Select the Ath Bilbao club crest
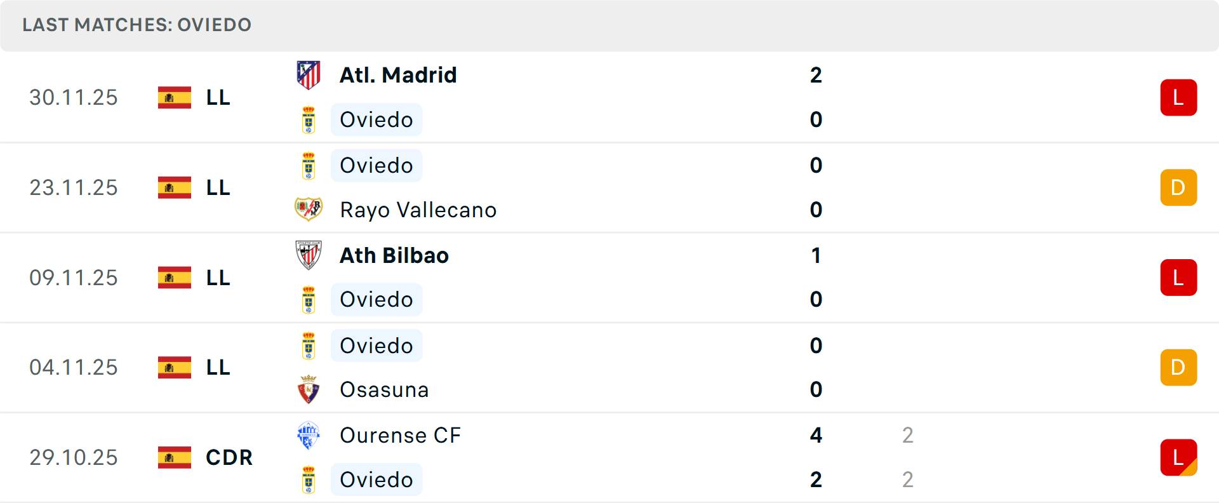1219x503 pixels. 309,255
